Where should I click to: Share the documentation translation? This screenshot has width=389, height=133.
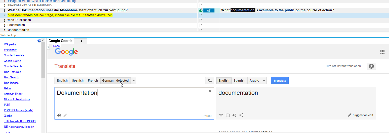(241, 115)
